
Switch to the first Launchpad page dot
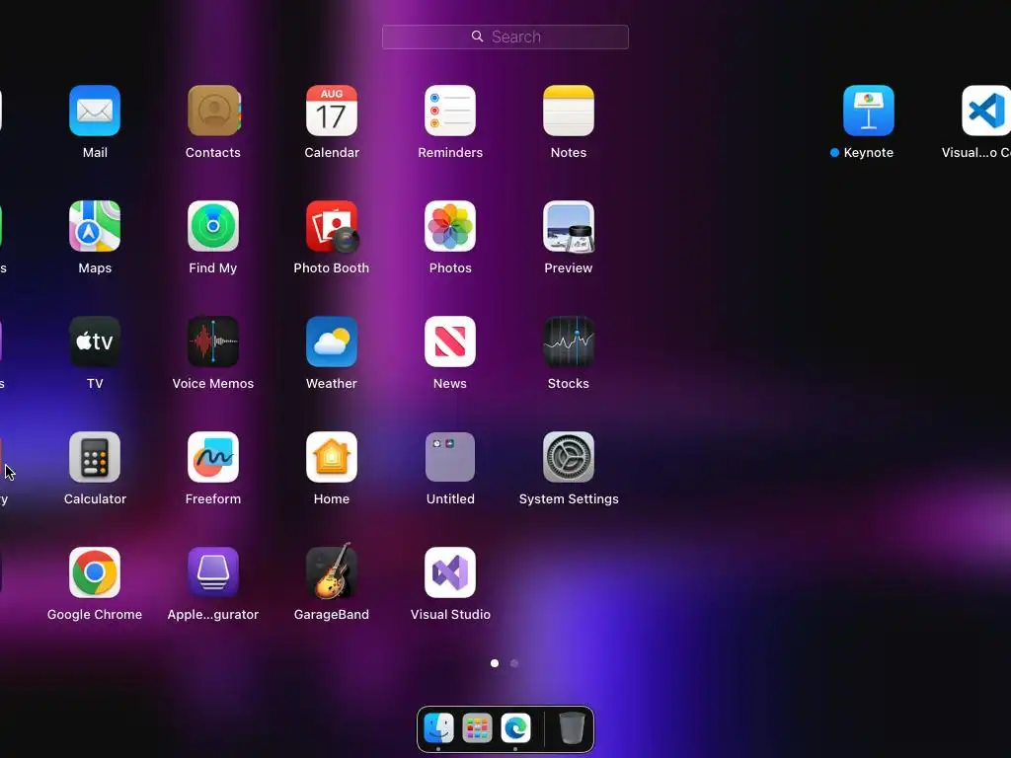coord(495,662)
